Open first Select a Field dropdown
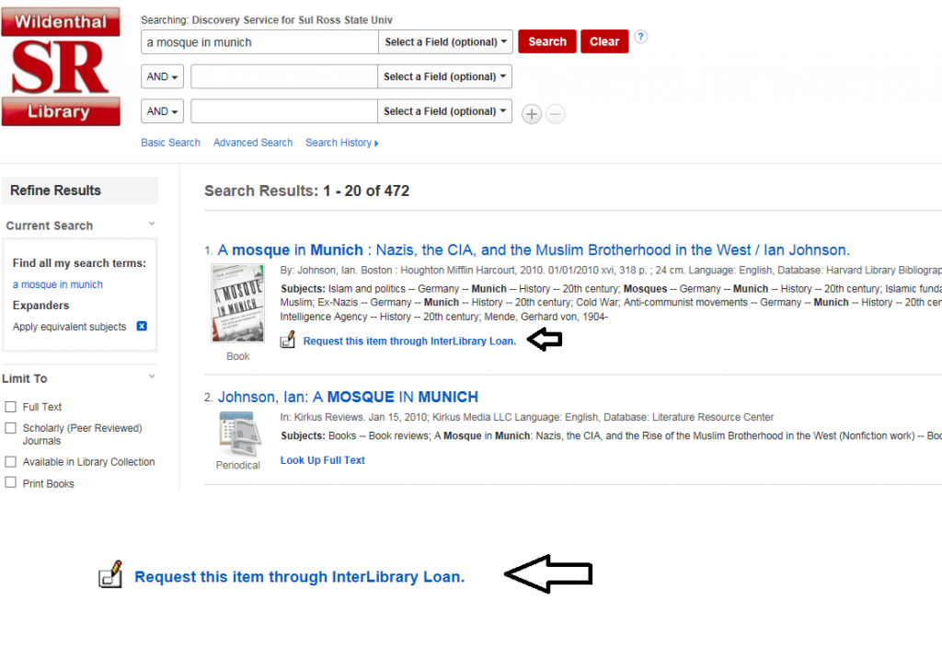Image resolution: width=942 pixels, height=648 pixels. tap(445, 42)
